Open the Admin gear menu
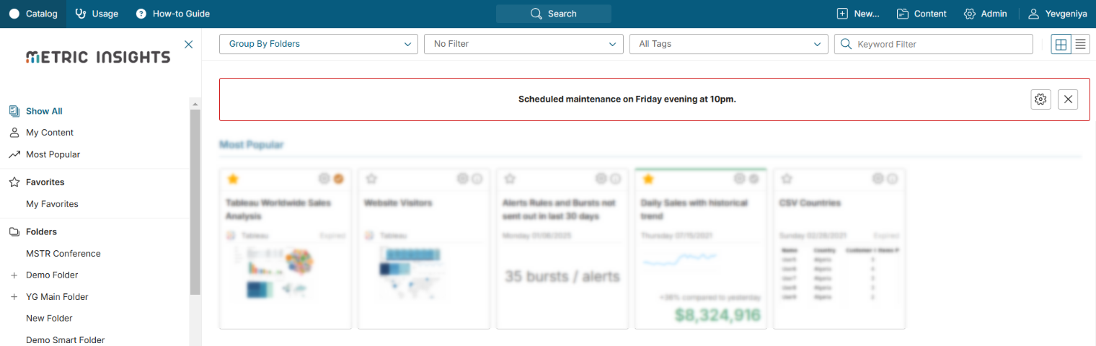 click(985, 14)
